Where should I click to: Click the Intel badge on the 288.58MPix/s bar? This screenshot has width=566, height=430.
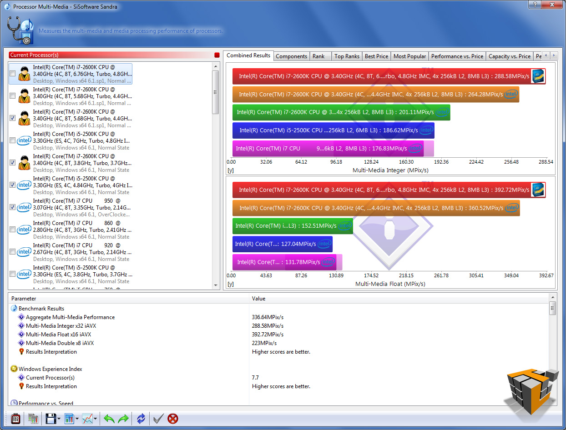click(x=538, y=76)
